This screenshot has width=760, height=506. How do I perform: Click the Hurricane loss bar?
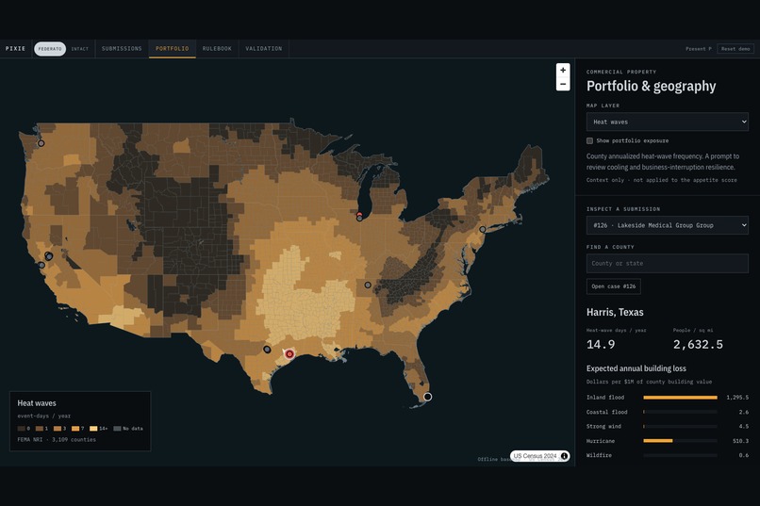pyautogui.click(x=680, y=441)
